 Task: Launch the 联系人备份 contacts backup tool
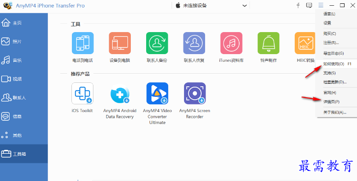click(x=157, y=43)
